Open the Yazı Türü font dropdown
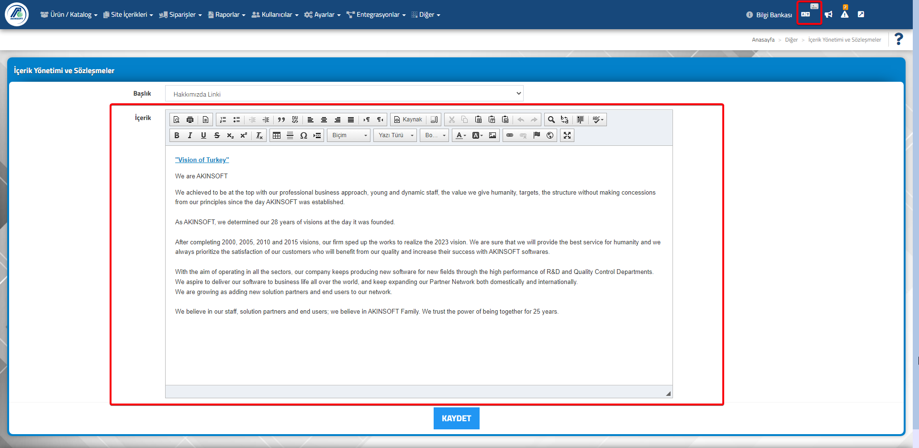The image size is (919, 448). pos(395,135)
